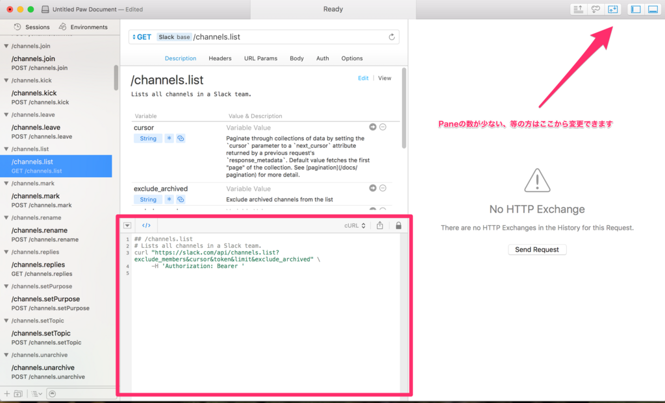665x403 pixels.
Task: Open the Environments icon in sidebar
Action: [62, 27]
